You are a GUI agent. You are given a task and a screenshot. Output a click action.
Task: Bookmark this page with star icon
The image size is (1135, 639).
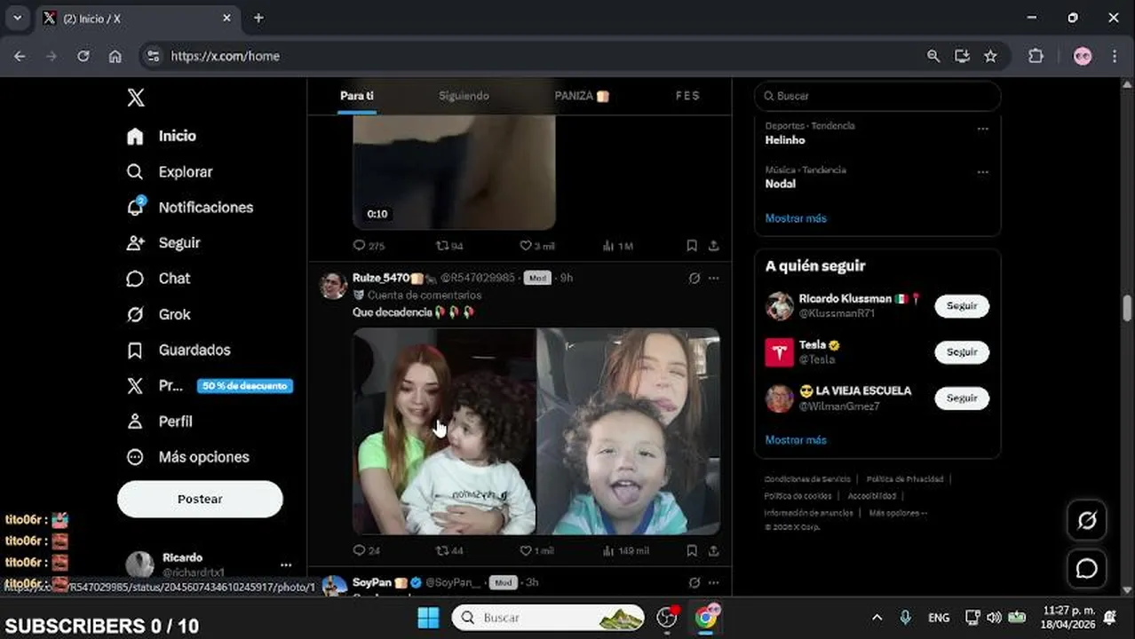[x=990, y=56]
